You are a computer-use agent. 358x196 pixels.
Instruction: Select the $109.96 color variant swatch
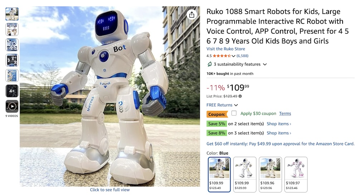(270, 175)
